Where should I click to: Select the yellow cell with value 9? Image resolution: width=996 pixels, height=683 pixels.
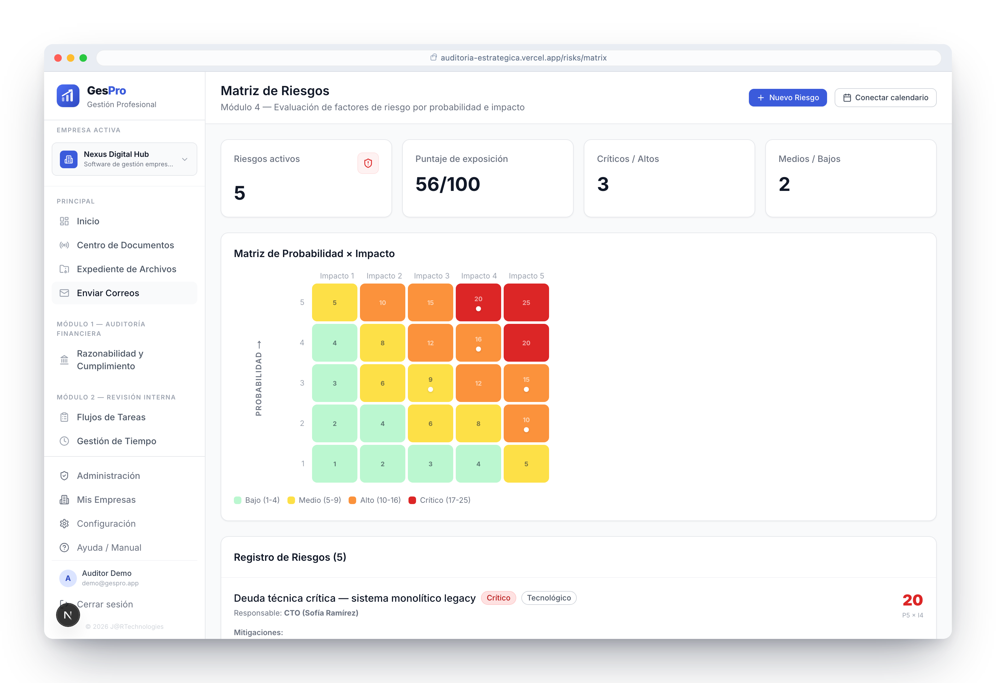(430, 383)
